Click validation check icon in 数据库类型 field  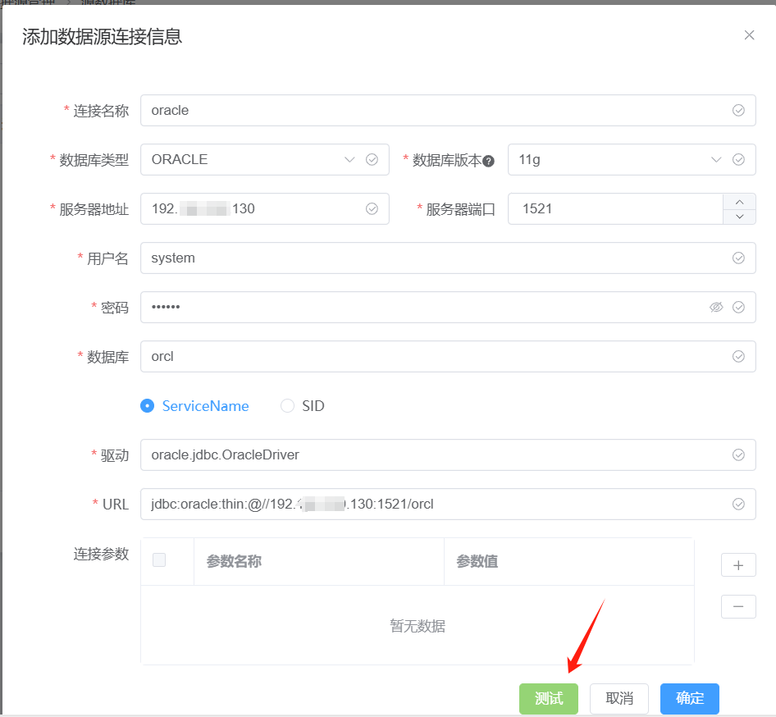[372, 159]
